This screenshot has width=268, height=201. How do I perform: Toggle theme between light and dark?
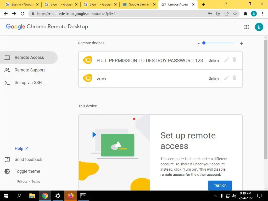pyautogui.click(x=23, y=171)
